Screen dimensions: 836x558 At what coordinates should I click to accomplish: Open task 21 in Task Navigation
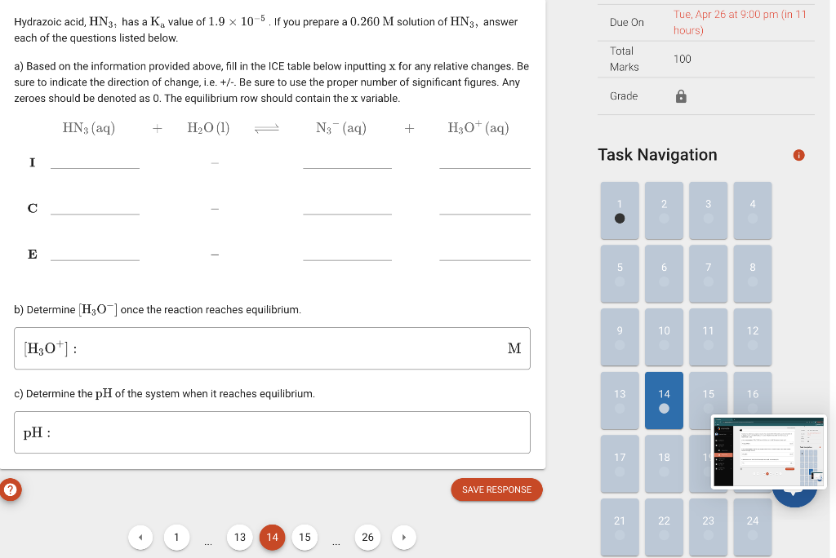tap(620, 528)
